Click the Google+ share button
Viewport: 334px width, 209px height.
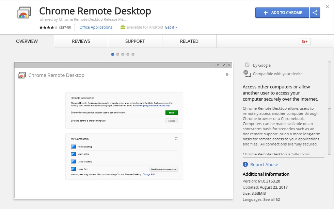[305, 41]
